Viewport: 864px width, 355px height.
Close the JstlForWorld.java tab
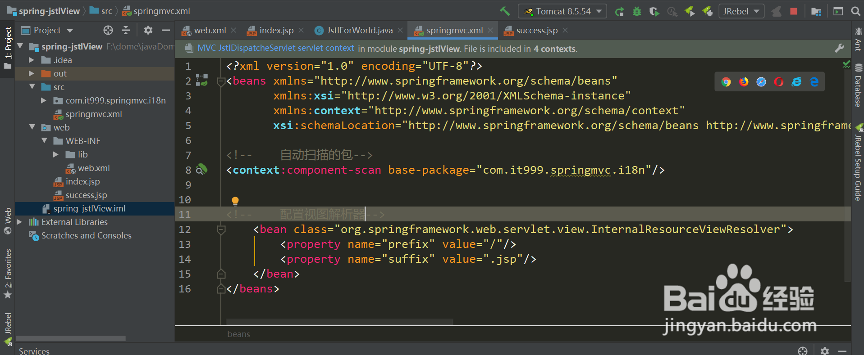coord(400,30)
